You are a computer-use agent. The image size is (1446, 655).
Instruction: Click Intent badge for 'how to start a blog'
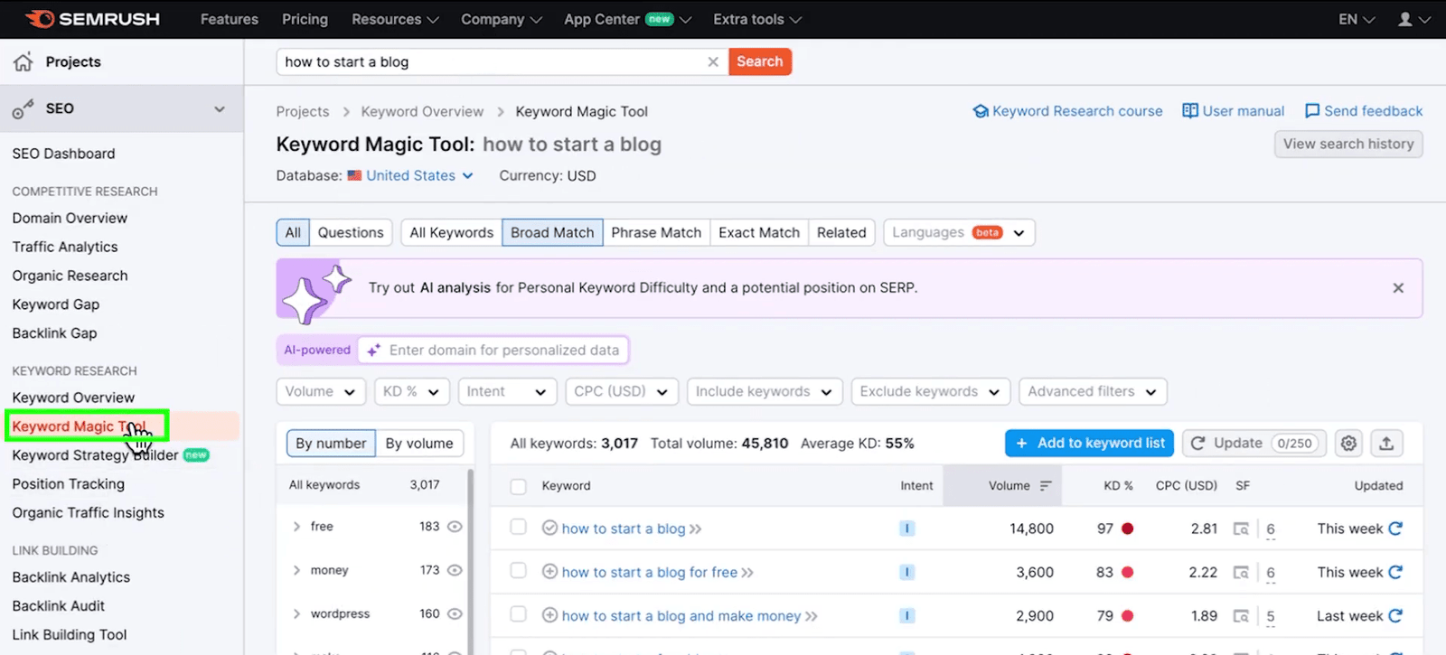point(907,529)
